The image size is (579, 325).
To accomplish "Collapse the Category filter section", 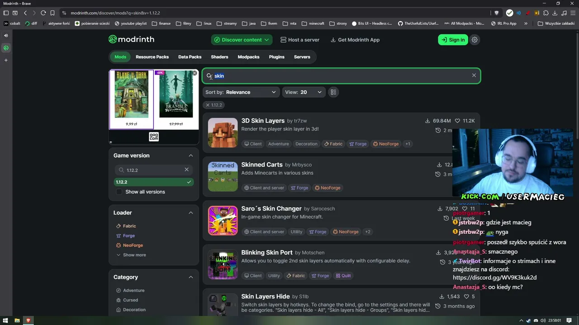I will [190, 277].
